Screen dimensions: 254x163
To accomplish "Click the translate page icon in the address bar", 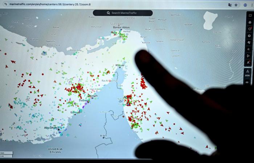I will (x=230, y=5).
